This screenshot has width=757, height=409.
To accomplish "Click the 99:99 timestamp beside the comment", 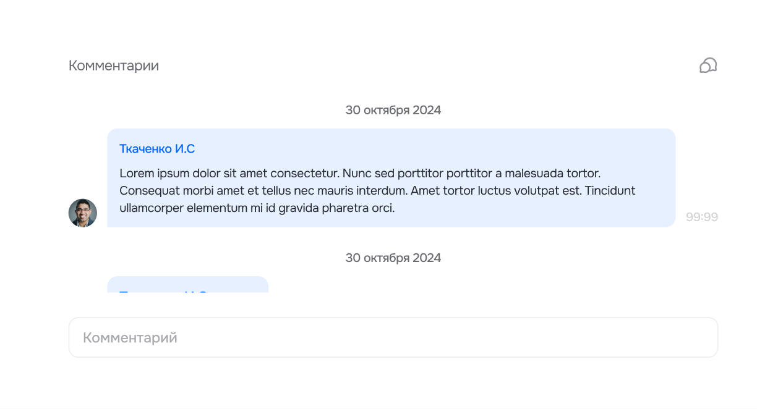I will click(x=702, y=217).
